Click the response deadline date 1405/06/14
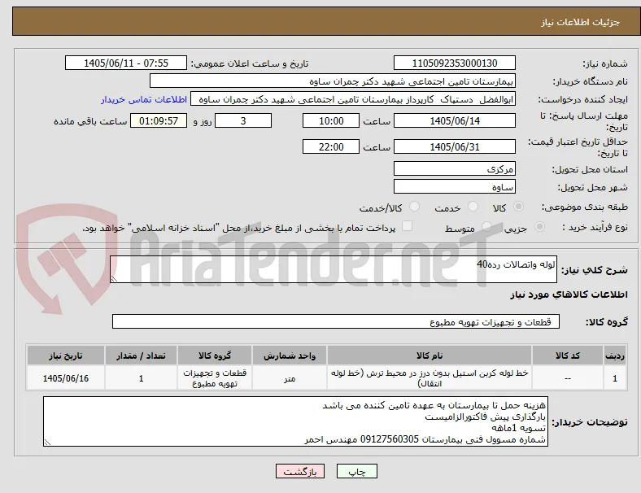 coord(455,120)
